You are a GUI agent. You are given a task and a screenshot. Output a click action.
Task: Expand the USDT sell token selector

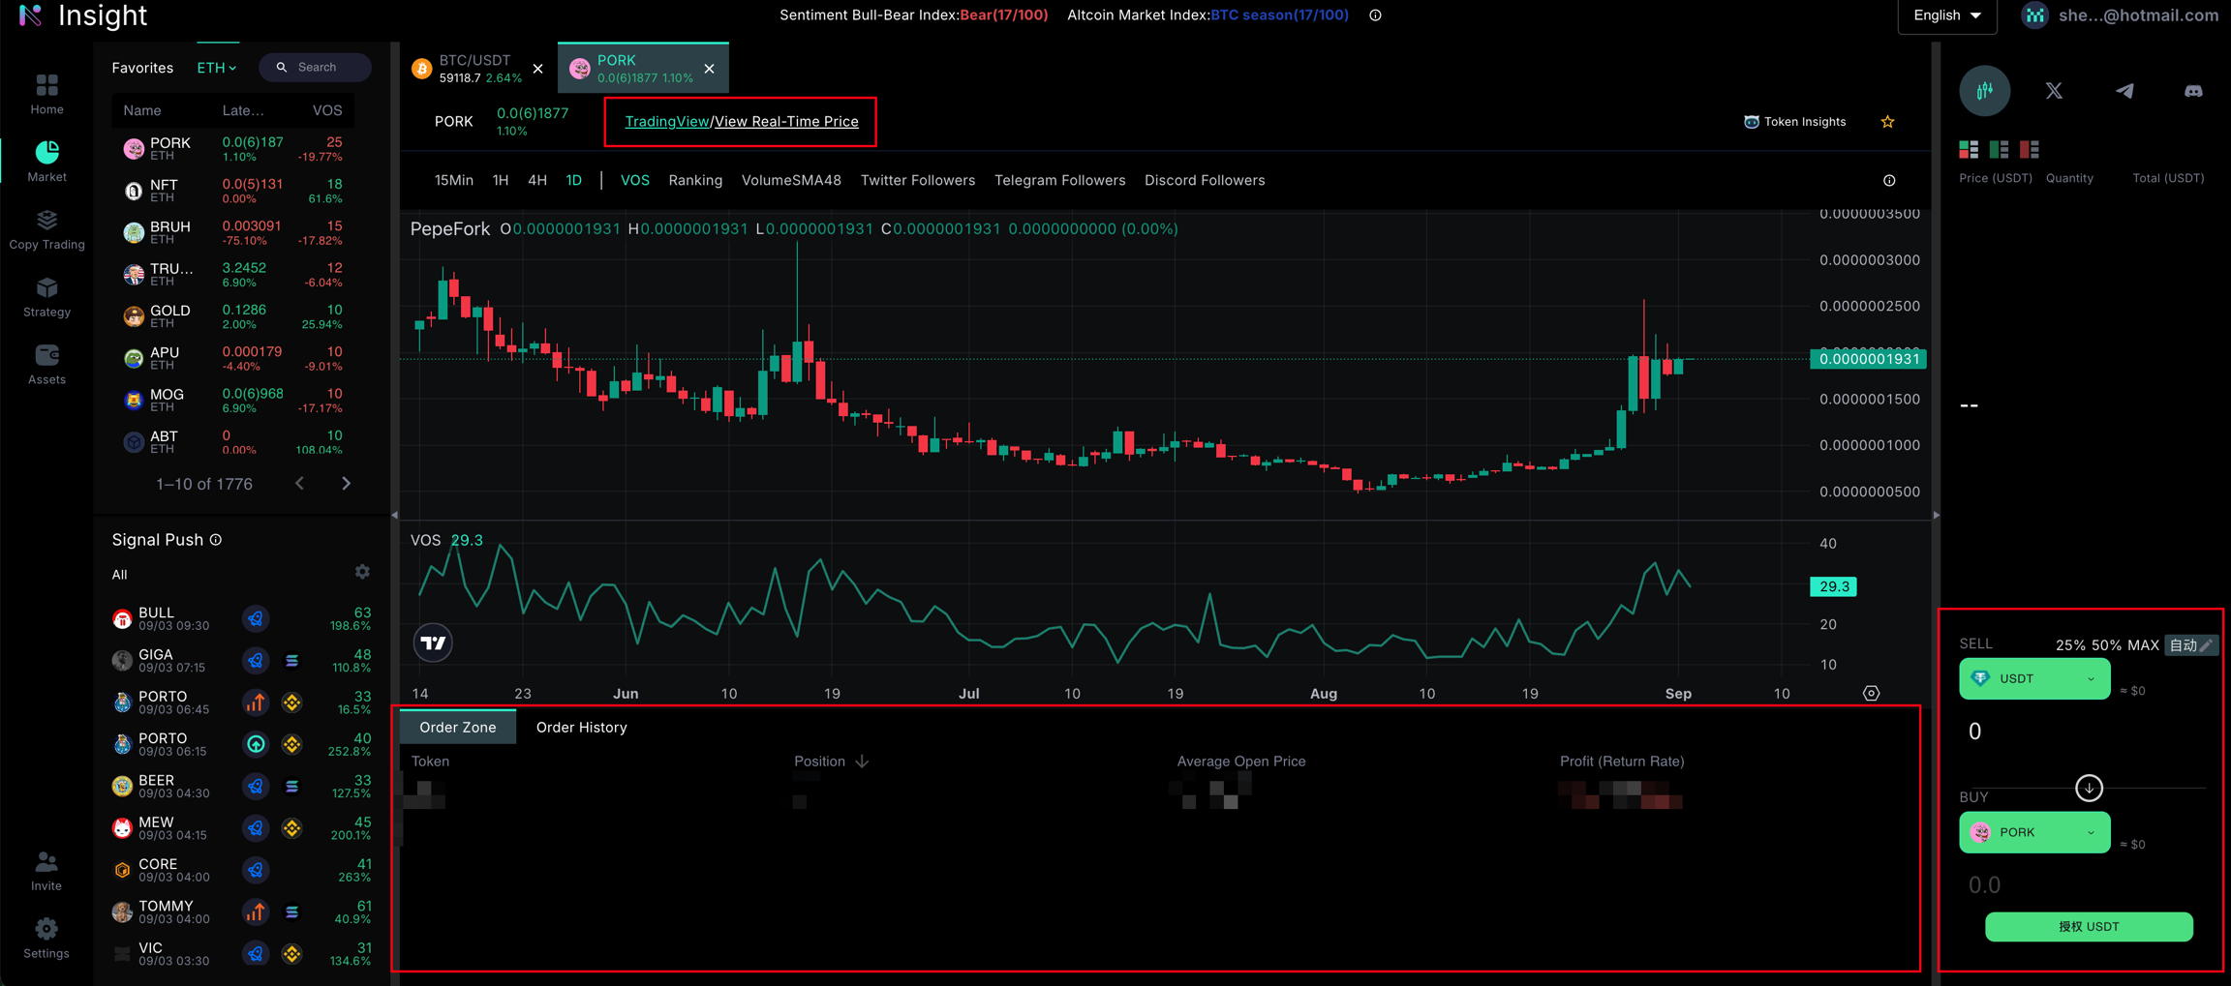coord(2033,679)
